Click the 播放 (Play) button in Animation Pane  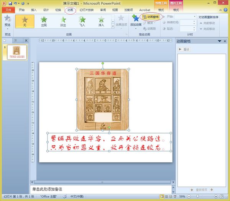click(184, 49)
